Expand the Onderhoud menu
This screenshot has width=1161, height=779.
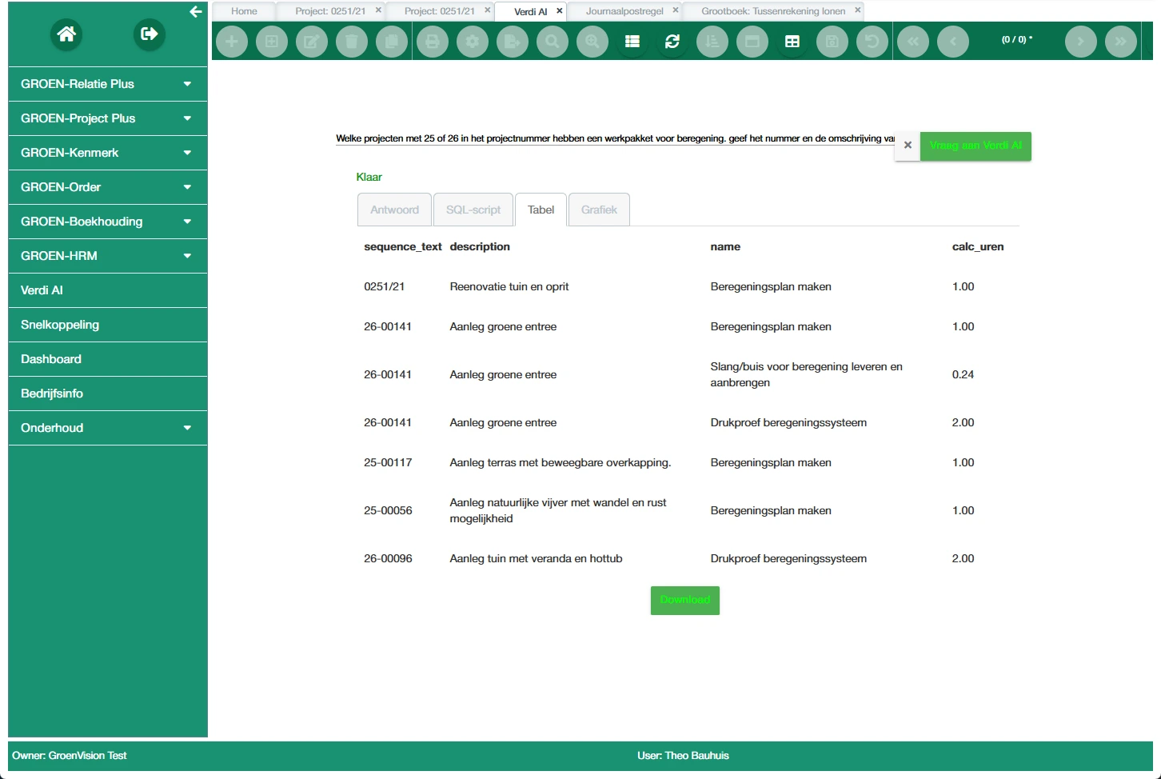[107, 428]
